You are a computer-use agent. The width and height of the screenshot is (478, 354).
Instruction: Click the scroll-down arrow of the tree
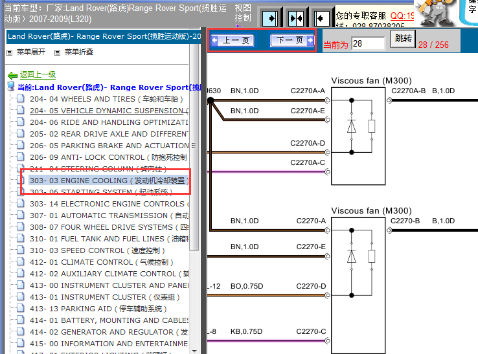click(x=194, y=351)
